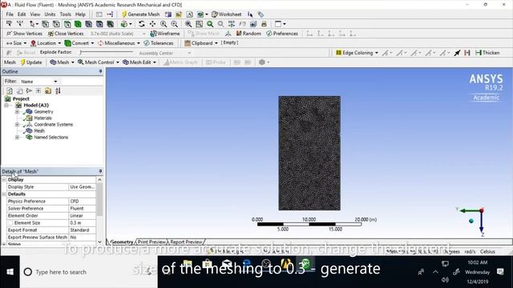Open the Units menu
Screen dimensions: 513x288
pos(50,14)
